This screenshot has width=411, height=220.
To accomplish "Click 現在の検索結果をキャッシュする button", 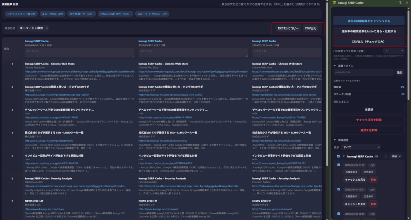I will [369, 21].
